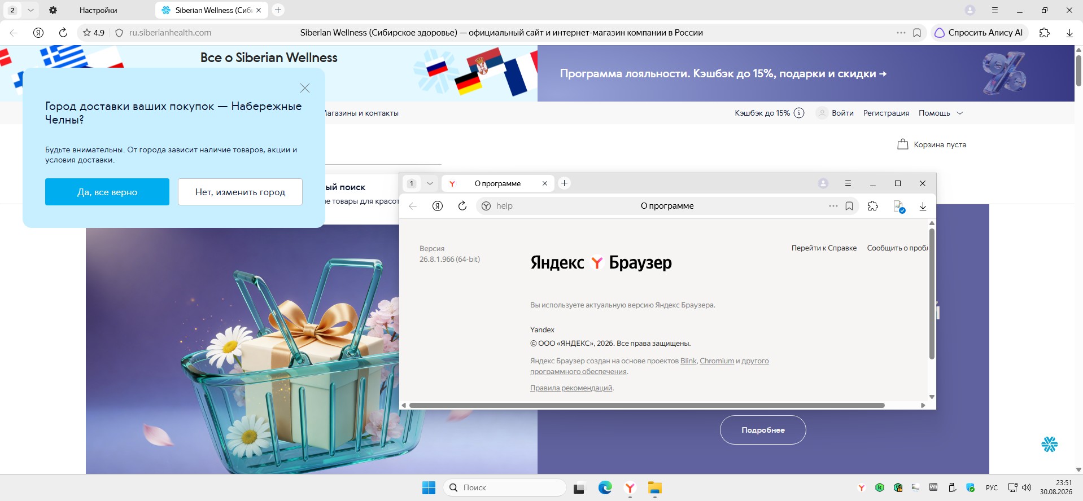Click Перейти к Справке
The image size is (1083, 501).
824,248
